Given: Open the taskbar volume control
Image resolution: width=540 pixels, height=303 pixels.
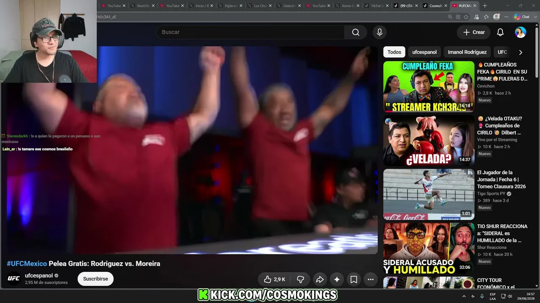Looking at the screenshot, I should (x=510, y=296).
